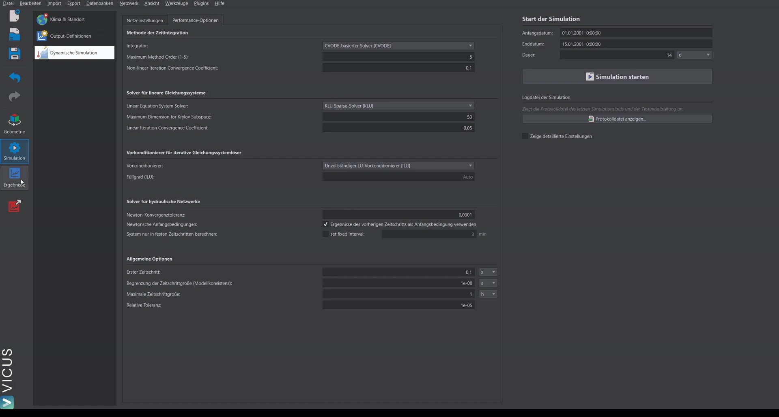The height and width of the screenshot is (417, 779).
Task: Open the Netzwerk menu
Action: pyautogui.click(x=129, y=3)
